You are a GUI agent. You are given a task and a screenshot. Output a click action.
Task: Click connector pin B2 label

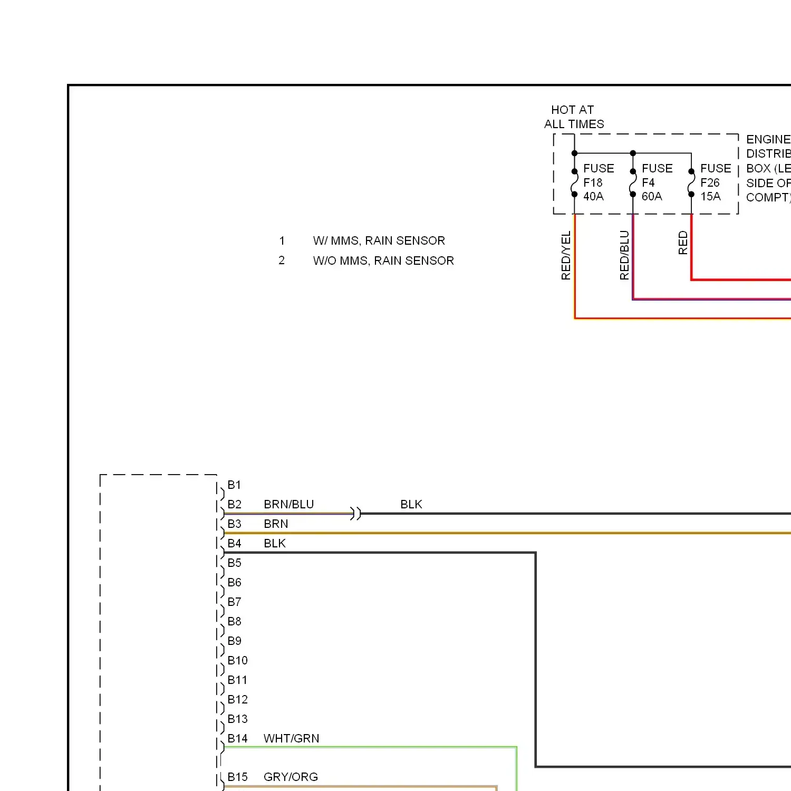[x=234, y=505]
